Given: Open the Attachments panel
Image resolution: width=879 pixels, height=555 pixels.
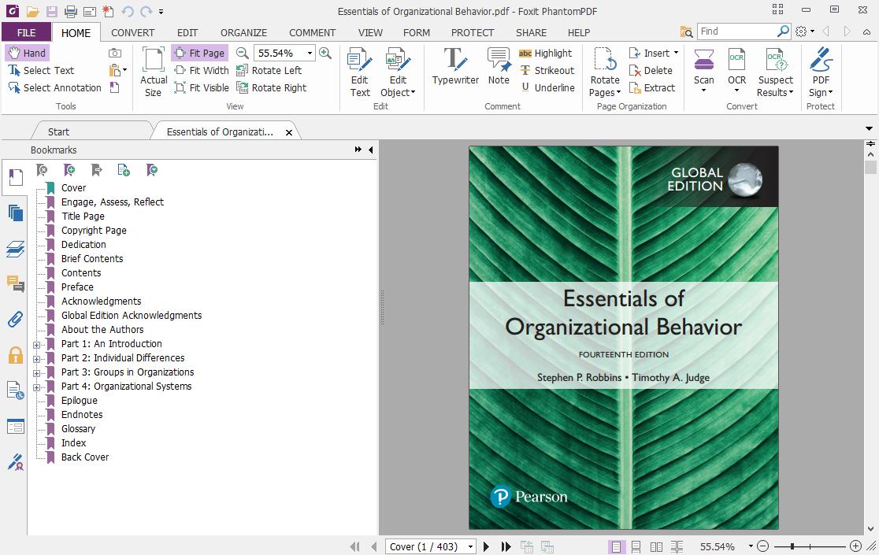Looking at the screenshot, I should [16, 319].
